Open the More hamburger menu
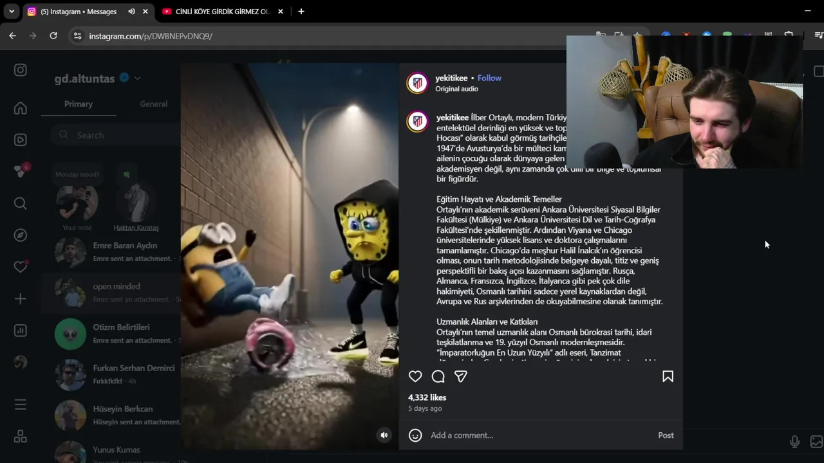 (x=21, y=404)
